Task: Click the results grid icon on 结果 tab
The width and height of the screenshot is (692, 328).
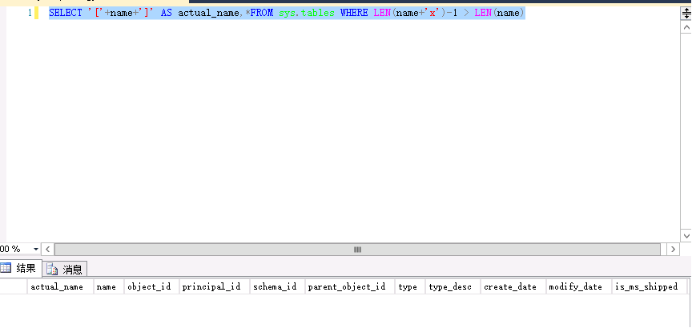Action: 6,268
